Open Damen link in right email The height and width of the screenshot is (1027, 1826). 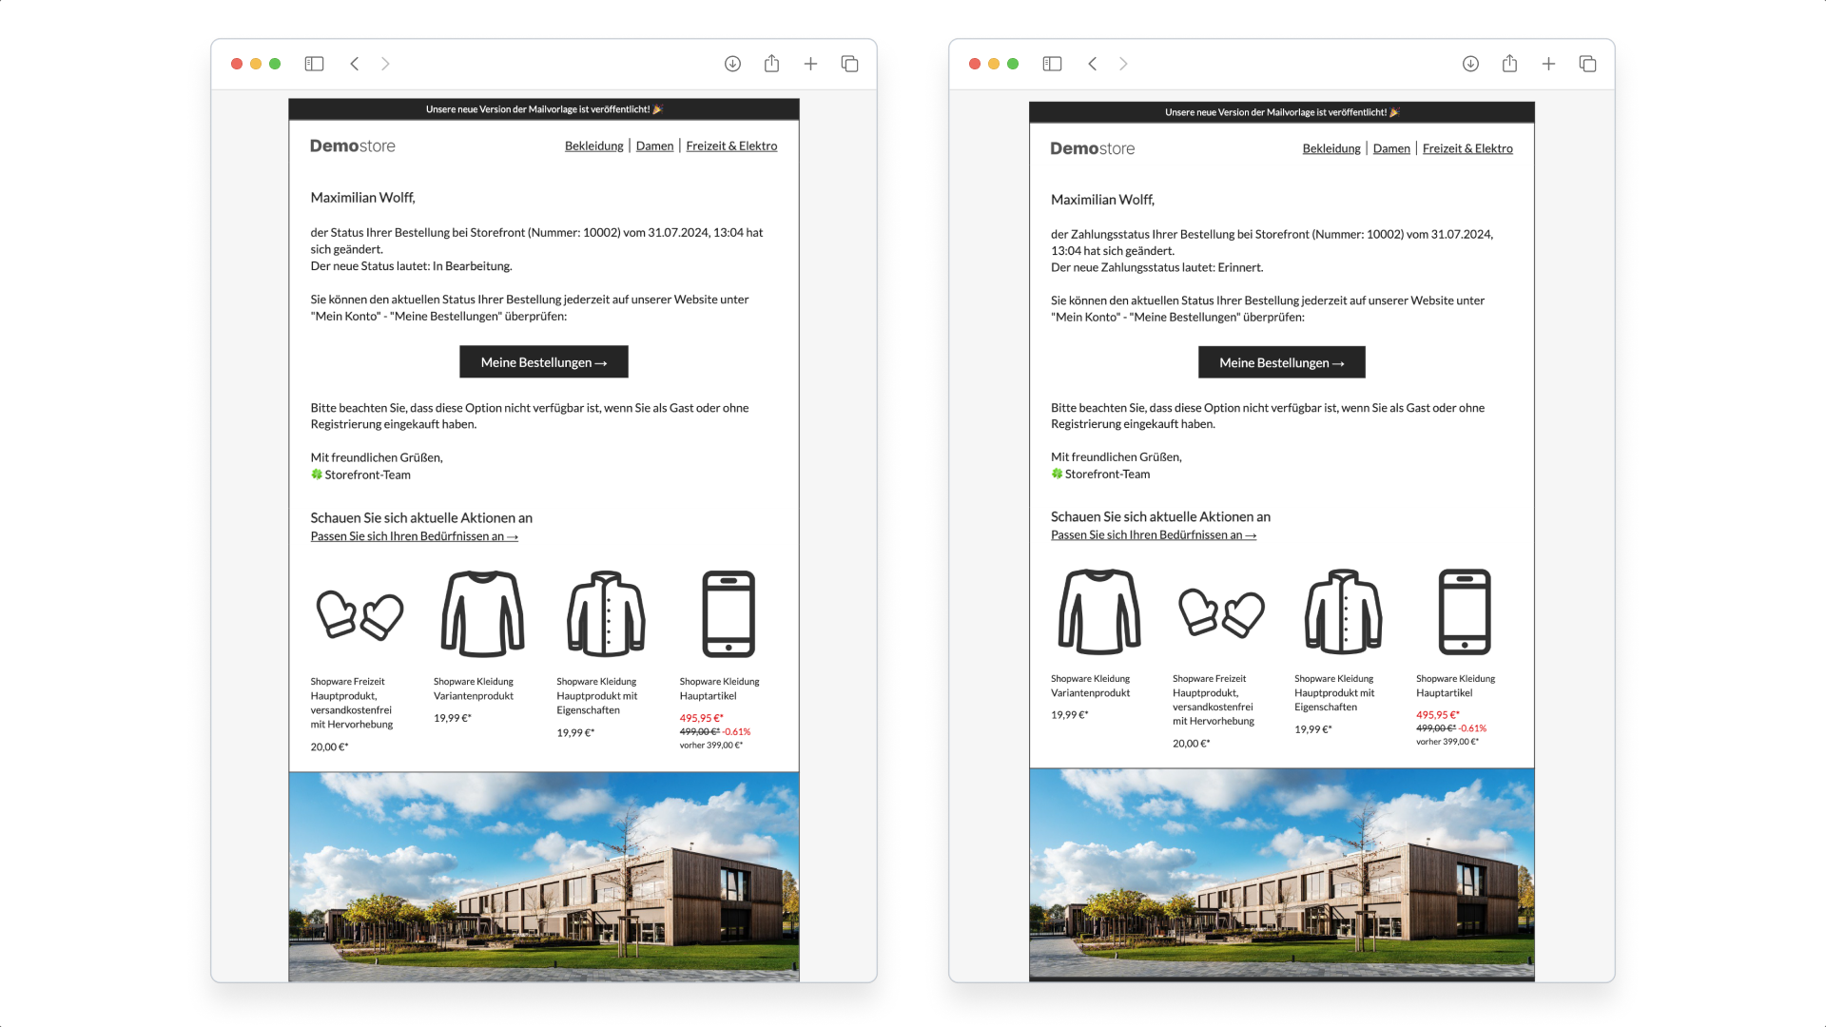click(x=1391, y=148)
